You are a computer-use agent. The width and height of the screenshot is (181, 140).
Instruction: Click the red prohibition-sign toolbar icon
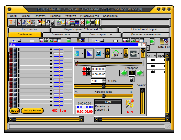82,22
